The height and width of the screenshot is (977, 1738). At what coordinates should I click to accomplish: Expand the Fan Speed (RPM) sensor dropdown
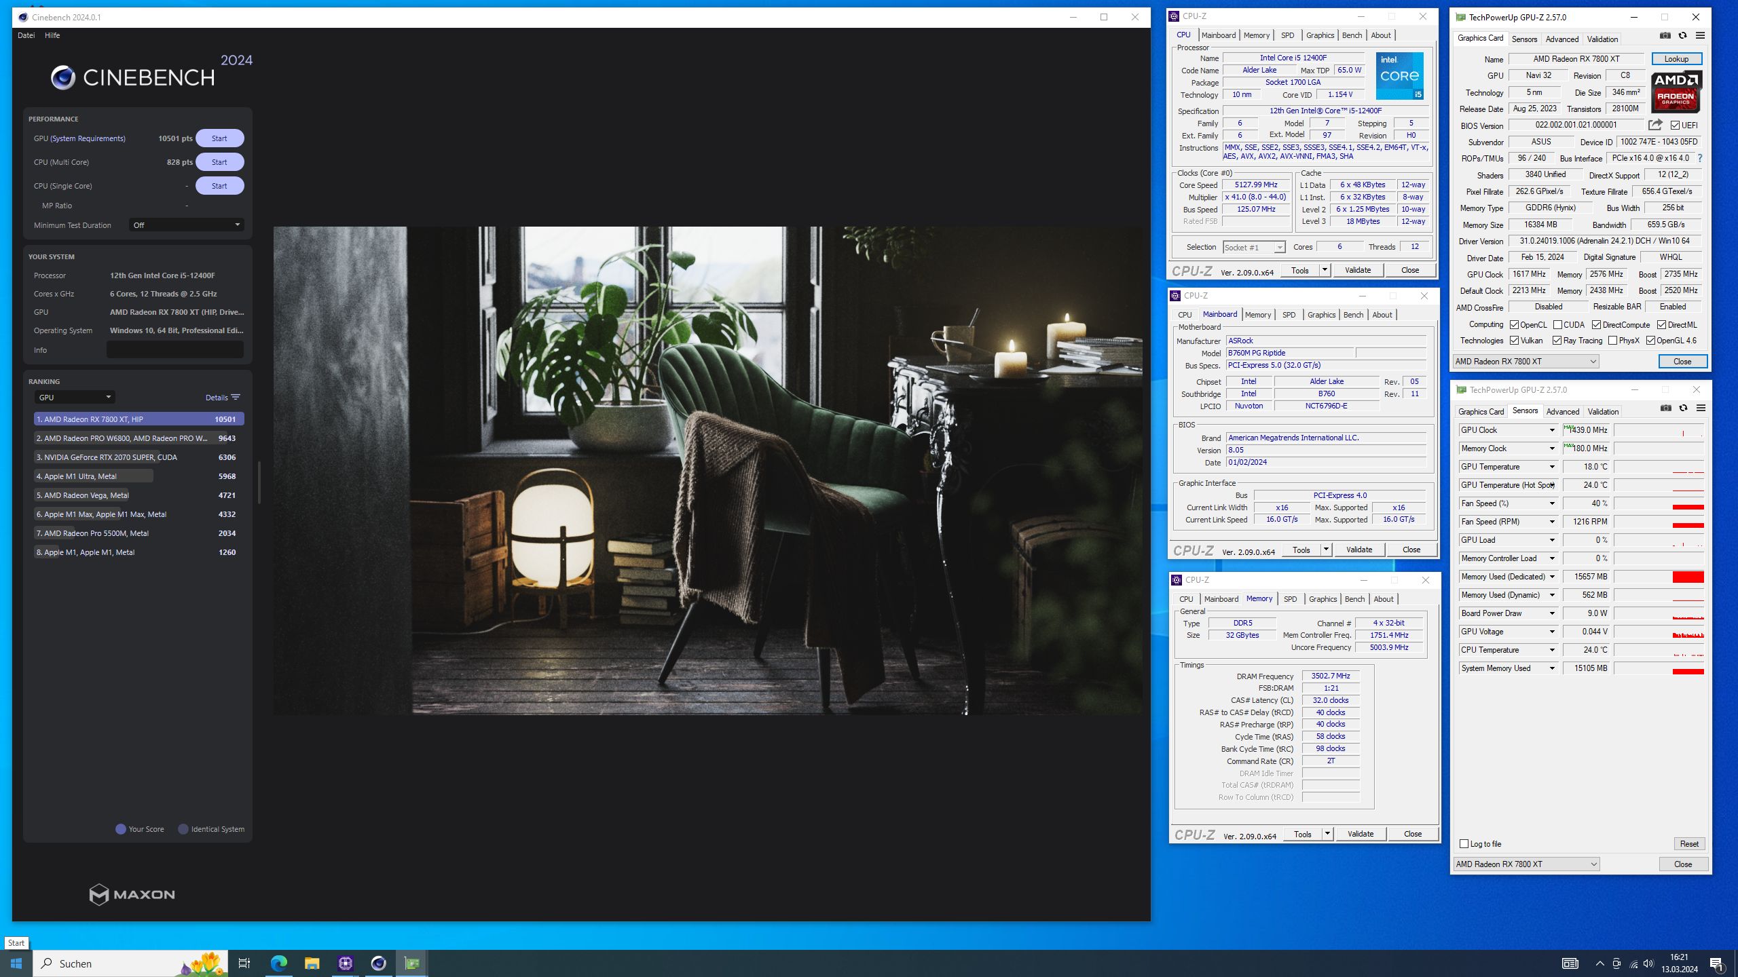(x=1552, y=522)
